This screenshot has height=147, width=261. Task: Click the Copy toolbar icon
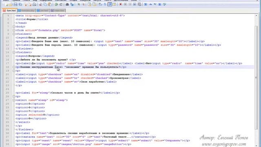(45, 4)
